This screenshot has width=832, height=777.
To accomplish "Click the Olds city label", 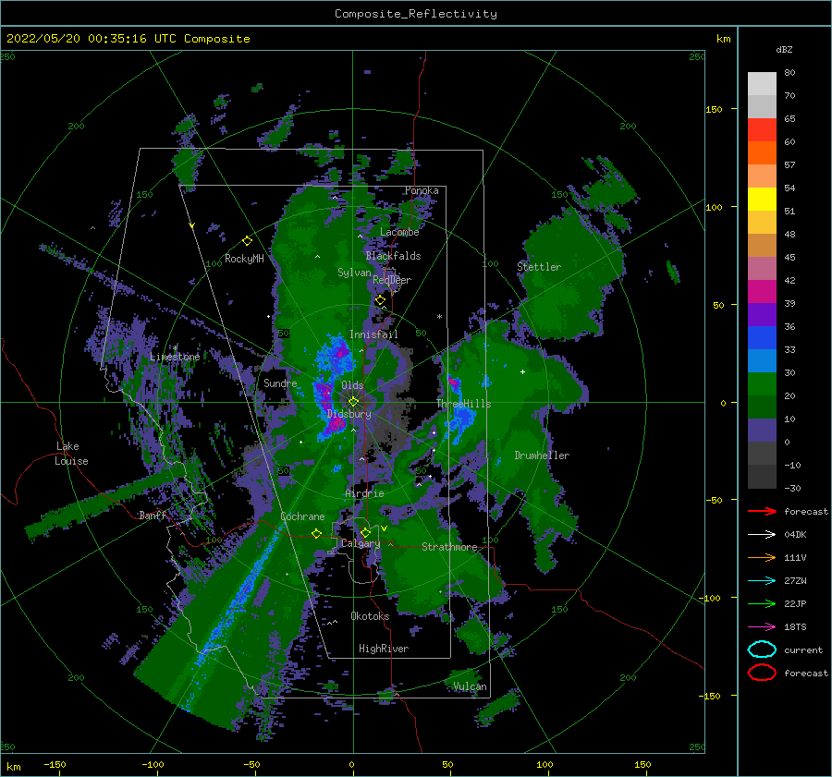I will (352, 385).
